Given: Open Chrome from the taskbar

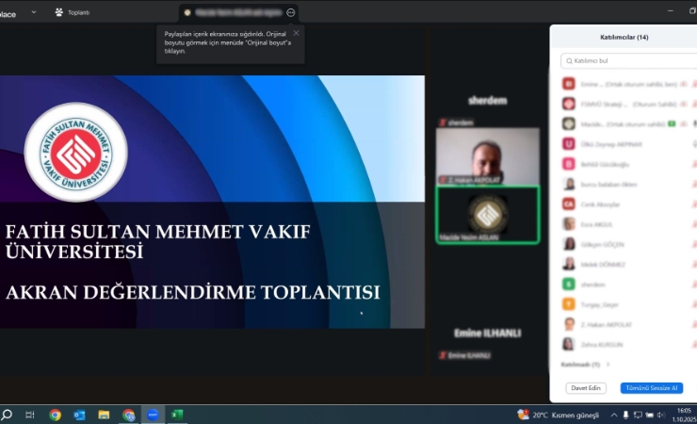Looking at the screenshot, I should tap(56, 415).
